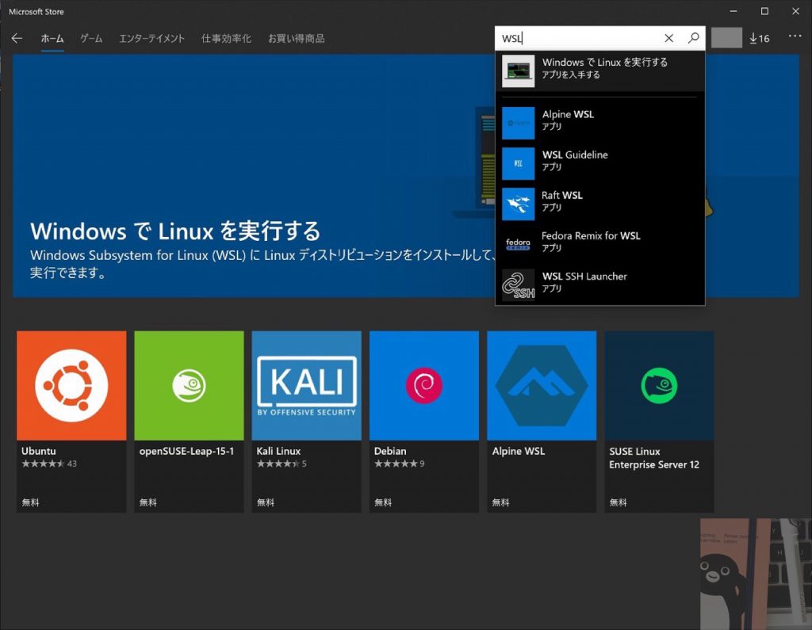Screen dimensions: 812x630
Task: Select the Fedora Remix for WSL text
Action: (x=591, y=235)
